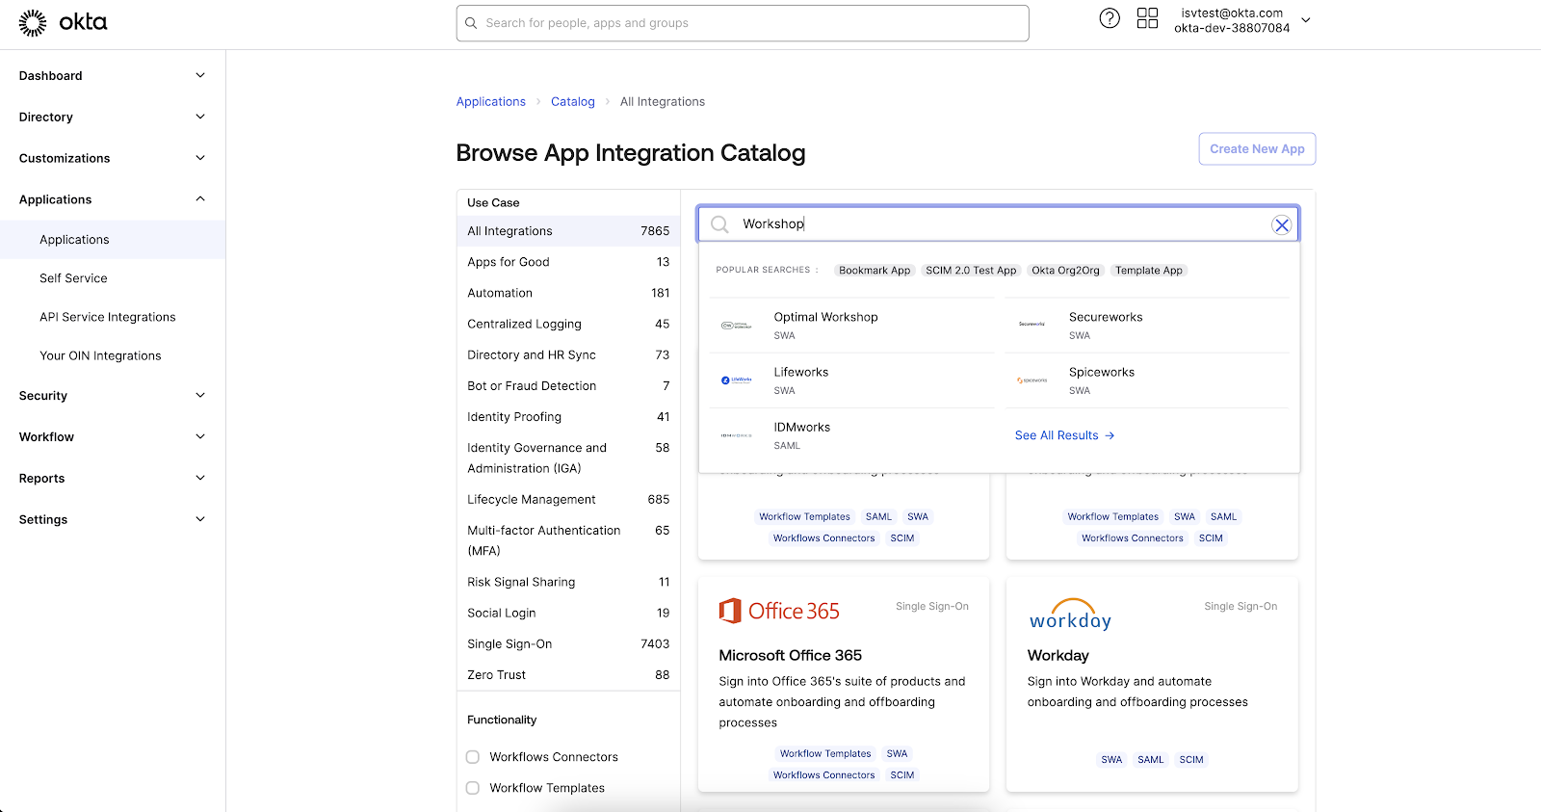1541x812 pixels.
Task: Click the Create New App button
Action: [1257, 149]
